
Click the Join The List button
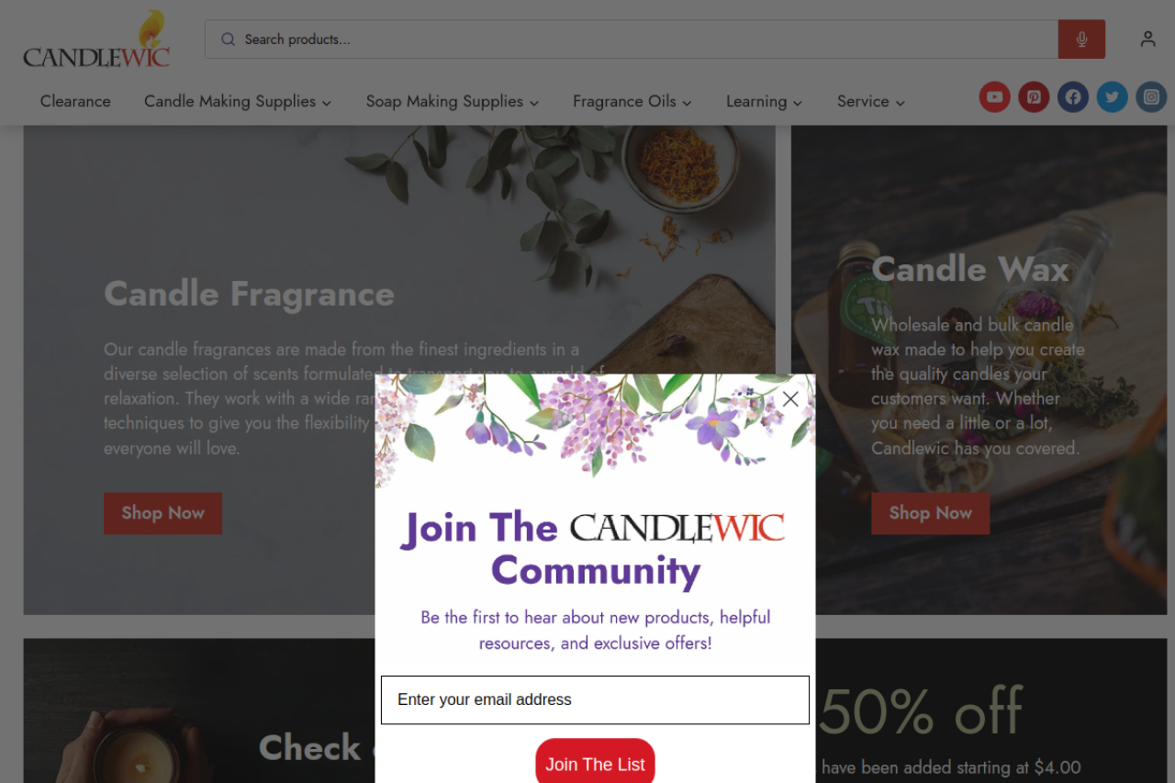(595, 762)
